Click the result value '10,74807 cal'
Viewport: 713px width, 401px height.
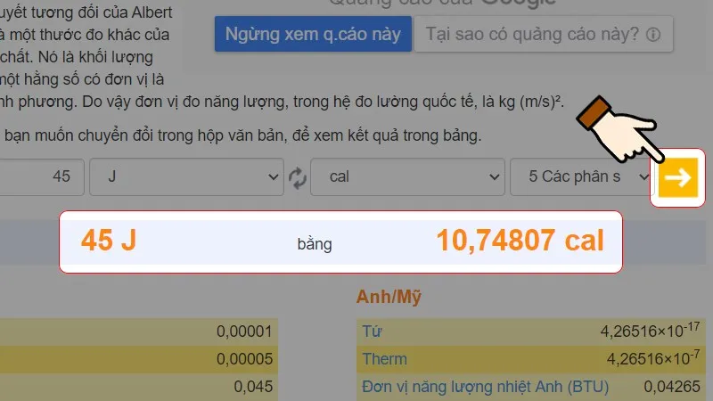520,241
